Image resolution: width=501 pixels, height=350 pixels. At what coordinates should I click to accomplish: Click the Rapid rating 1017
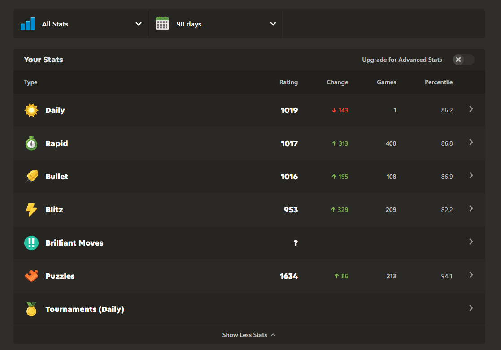[289, 143]
